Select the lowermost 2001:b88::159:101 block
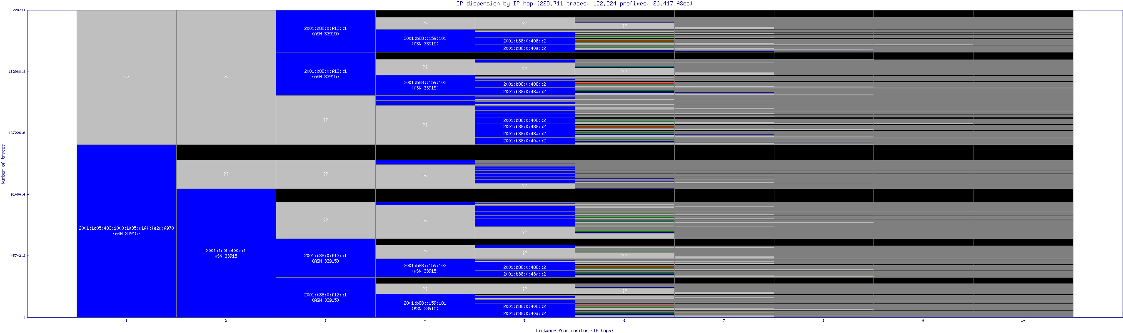This screenshot has width=1123, height=333. pyautogui.click(x=425, y=306)
